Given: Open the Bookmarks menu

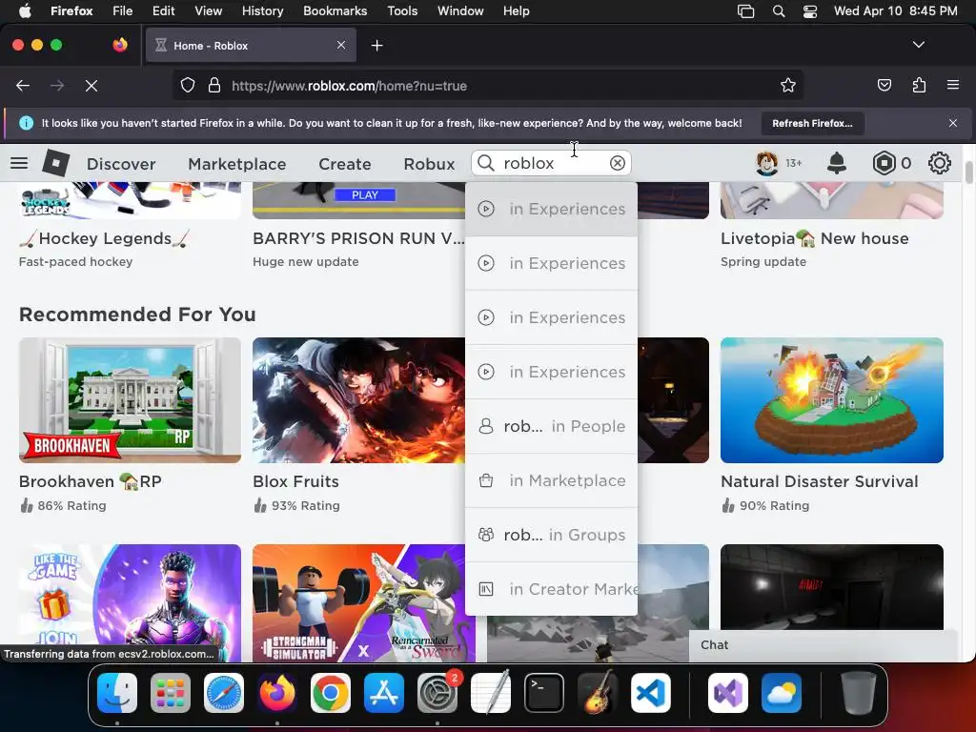Looking at the screenshot, I should [335, 11].
